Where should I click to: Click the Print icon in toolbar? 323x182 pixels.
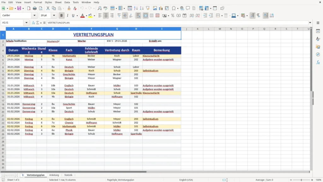(x=35, y=8)
